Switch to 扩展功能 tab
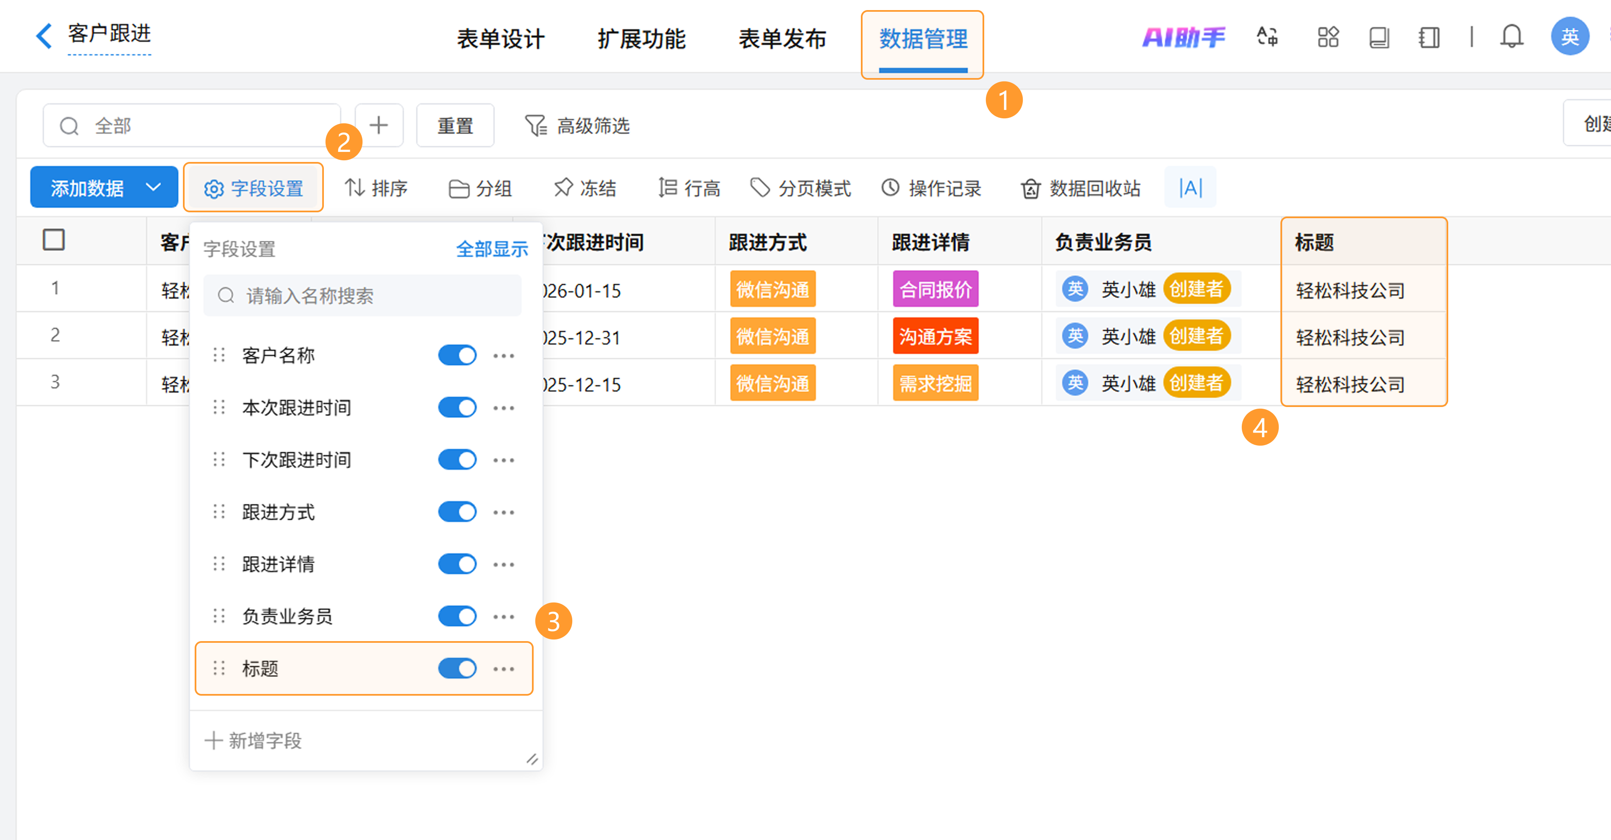The image size is (1611, 840). [641, 39]
